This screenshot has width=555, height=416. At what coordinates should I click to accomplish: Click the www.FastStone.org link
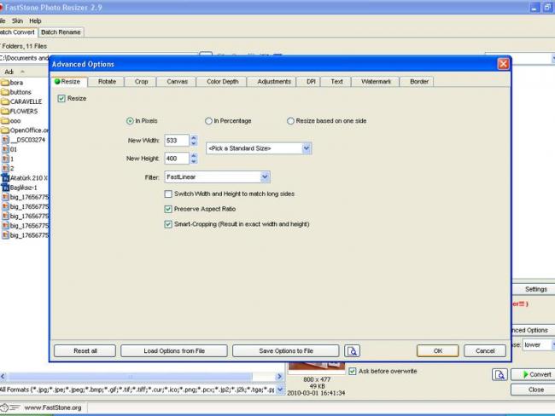[x=53, y=407]
